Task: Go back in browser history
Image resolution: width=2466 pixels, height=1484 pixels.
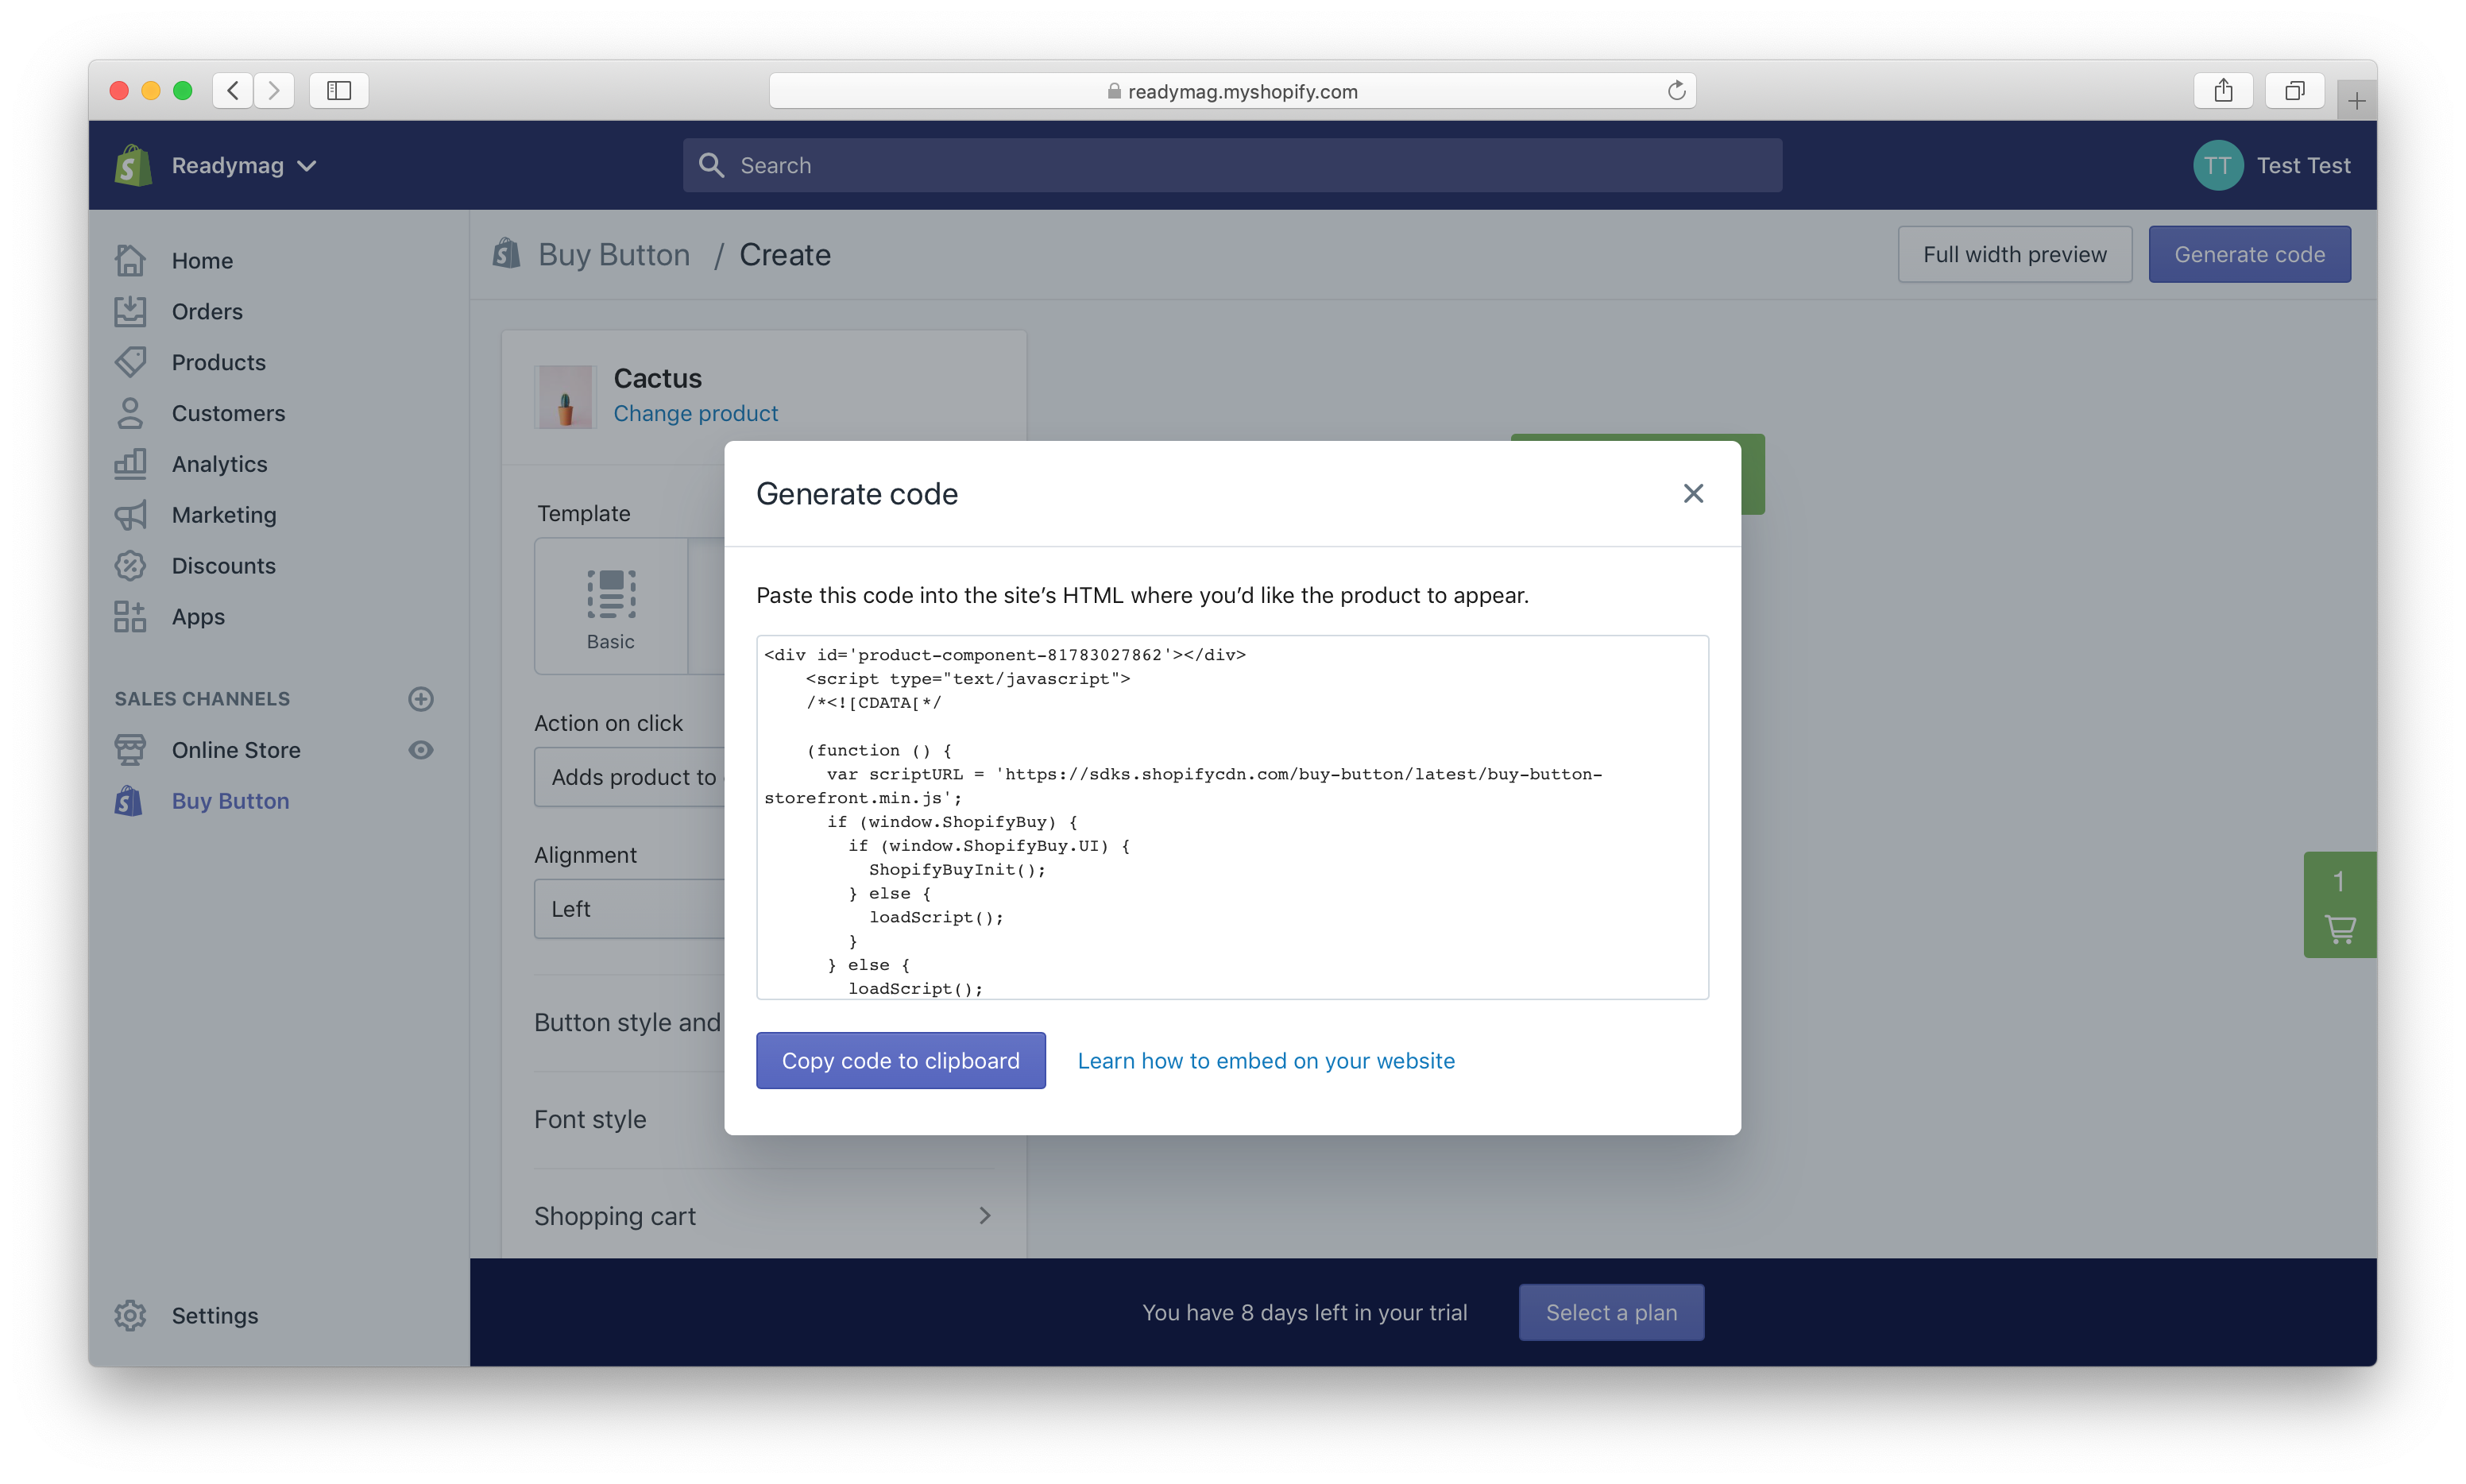Action: point(232,91)
